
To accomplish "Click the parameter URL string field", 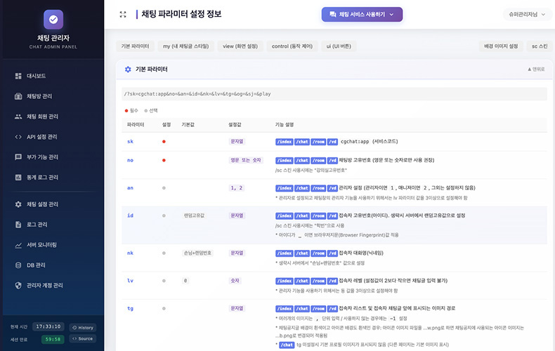I will [x=334, y=94].
